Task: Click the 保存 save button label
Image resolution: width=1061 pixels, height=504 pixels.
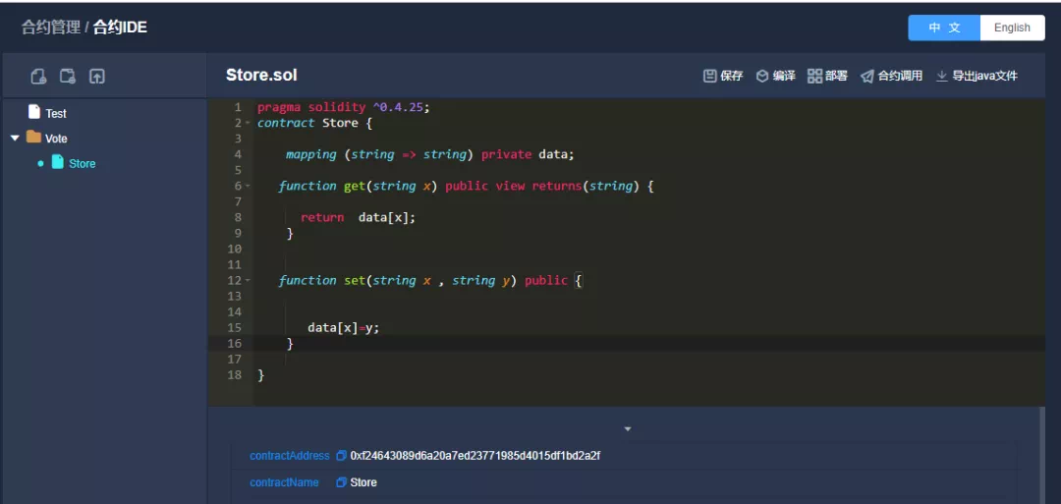Action: point(732,76)
